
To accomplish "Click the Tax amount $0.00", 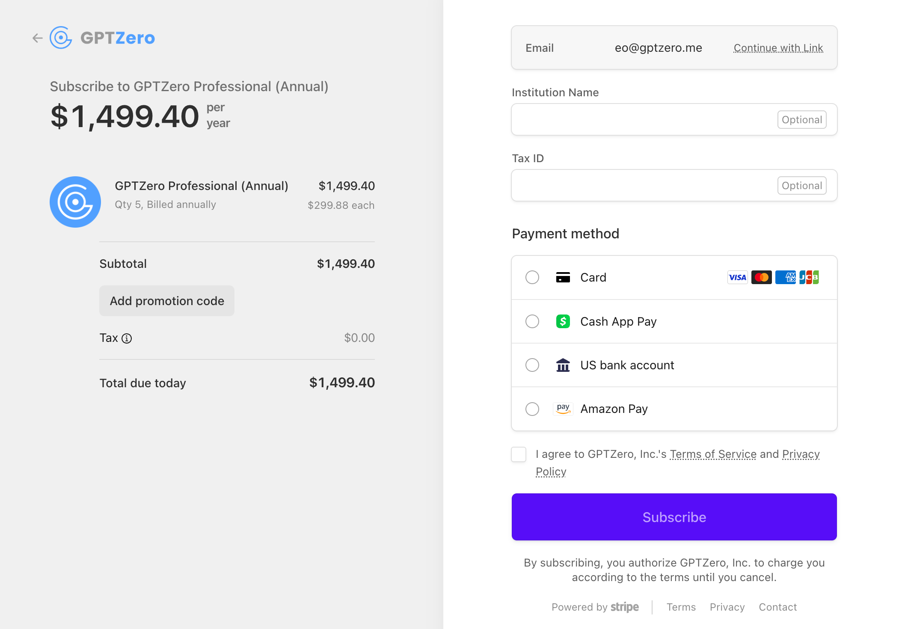I will pos(359,338).
